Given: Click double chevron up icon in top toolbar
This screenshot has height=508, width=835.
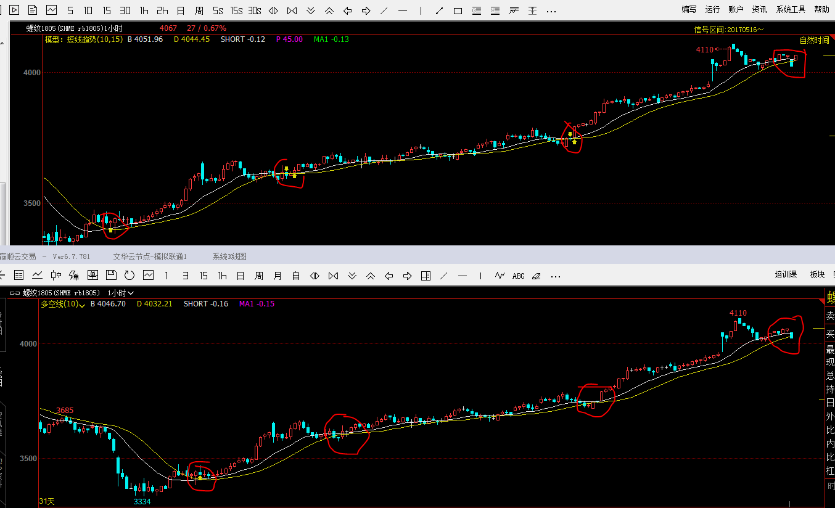Looking at the screenshot, I should coord(329,10).
